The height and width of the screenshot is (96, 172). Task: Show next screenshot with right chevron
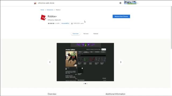121,62
